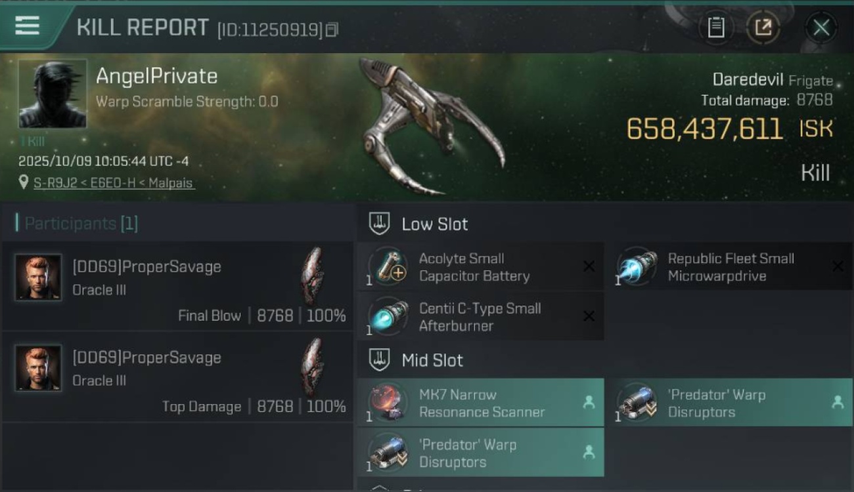Screen dimensions: 854x492
Task: Click the share export icon
Action: pos(763,28)
